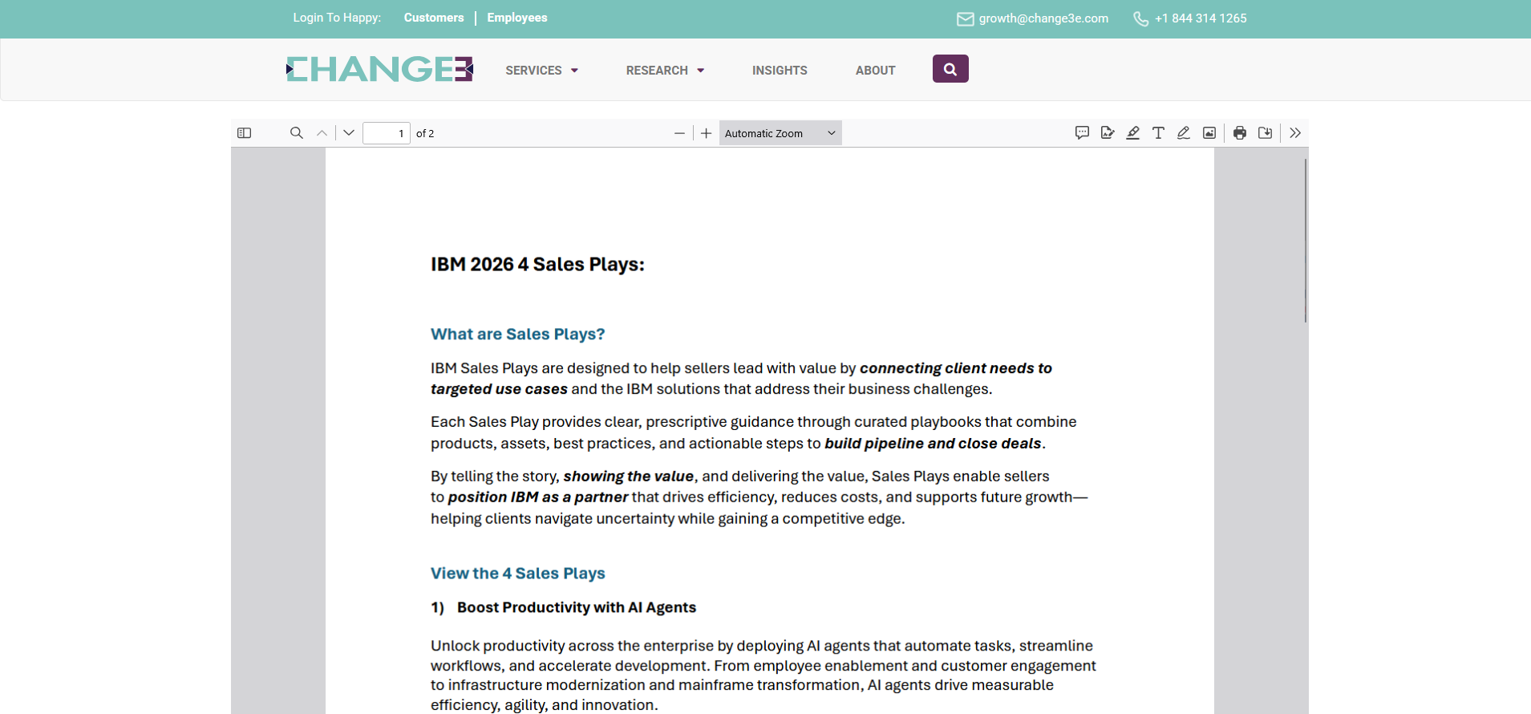Toggle the highlight annotation tool

point(1133,133)
